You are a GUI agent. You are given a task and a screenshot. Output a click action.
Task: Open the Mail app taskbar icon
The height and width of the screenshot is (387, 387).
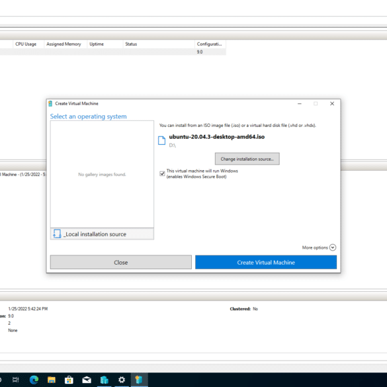[x=87, y=380]
